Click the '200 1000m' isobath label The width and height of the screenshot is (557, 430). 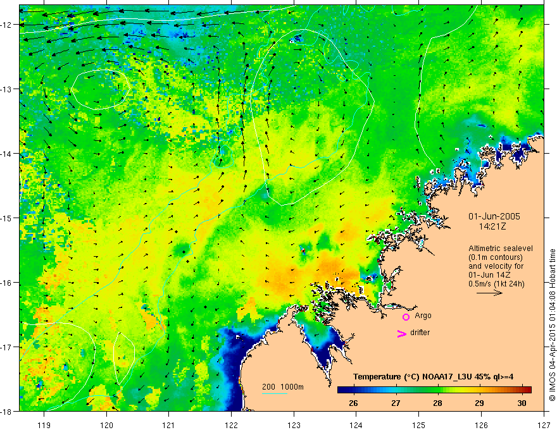[x=283, y=387]
